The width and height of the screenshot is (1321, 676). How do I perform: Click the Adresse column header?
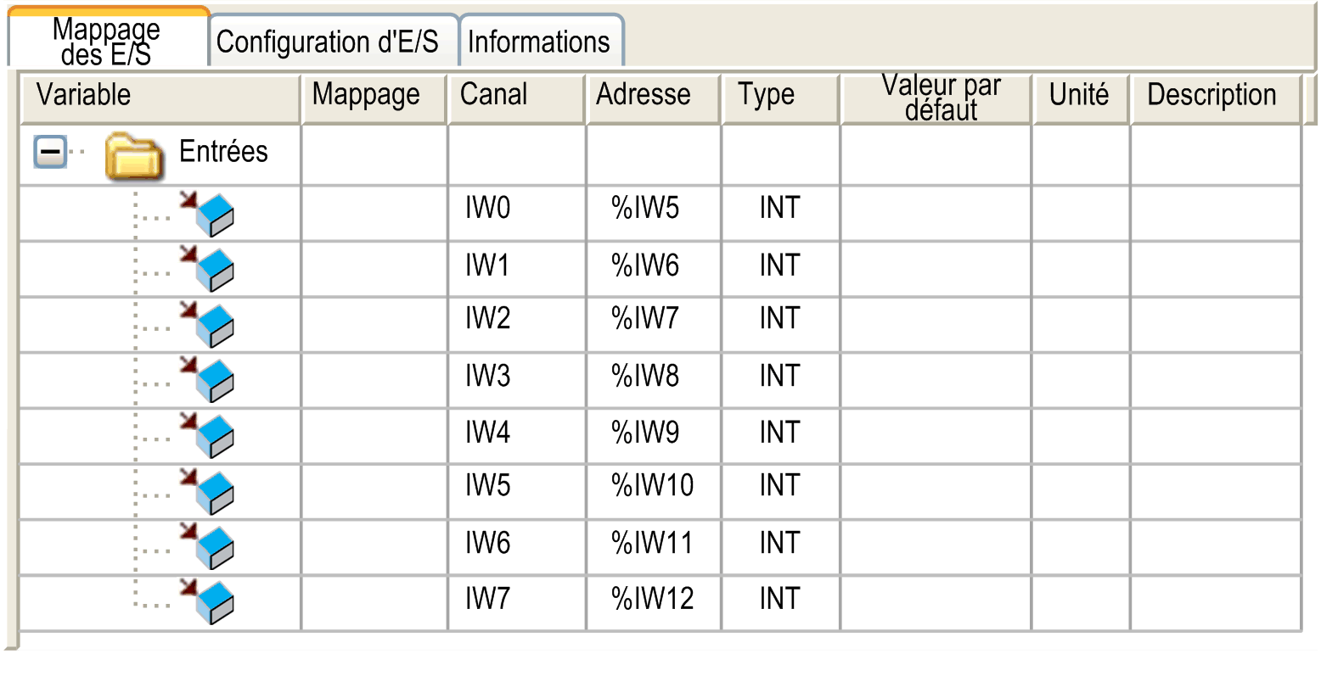(652, 95)
